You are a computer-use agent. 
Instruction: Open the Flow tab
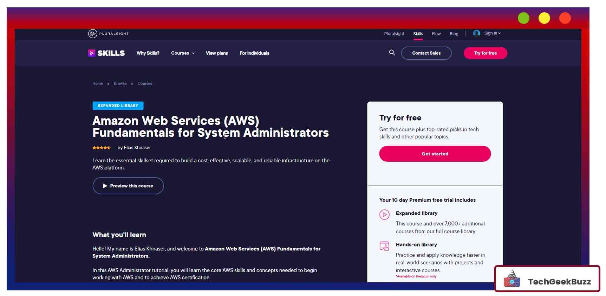(436, 34)
